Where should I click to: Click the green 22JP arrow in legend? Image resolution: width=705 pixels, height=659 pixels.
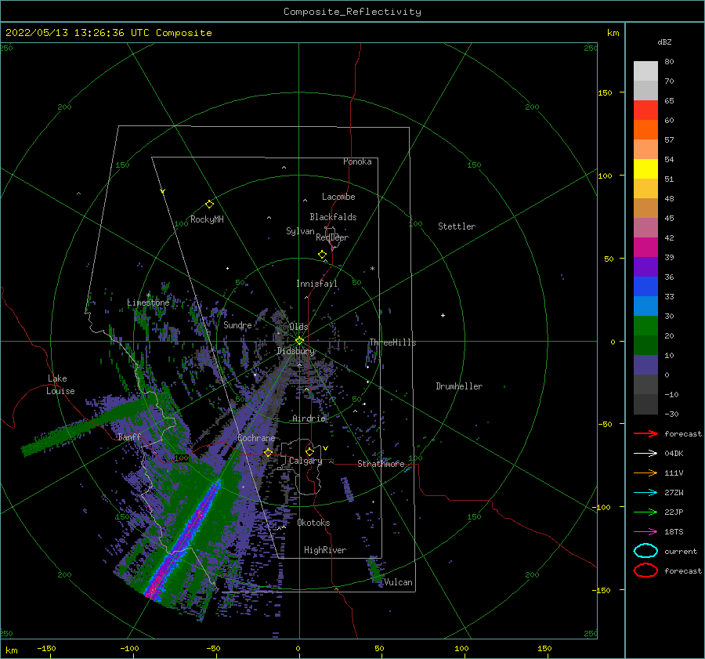pyautogui.click(x=645, y=512)
